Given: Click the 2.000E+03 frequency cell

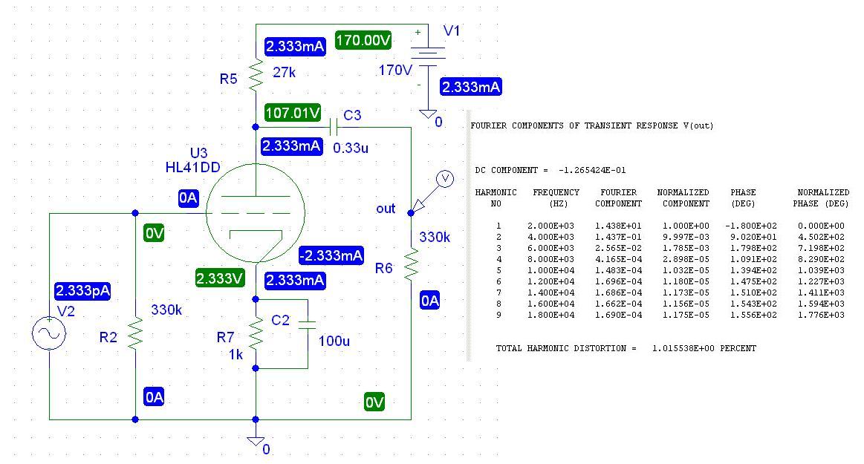Looking at the screenshot, I should pyautogui.click(x=550, y=226).
